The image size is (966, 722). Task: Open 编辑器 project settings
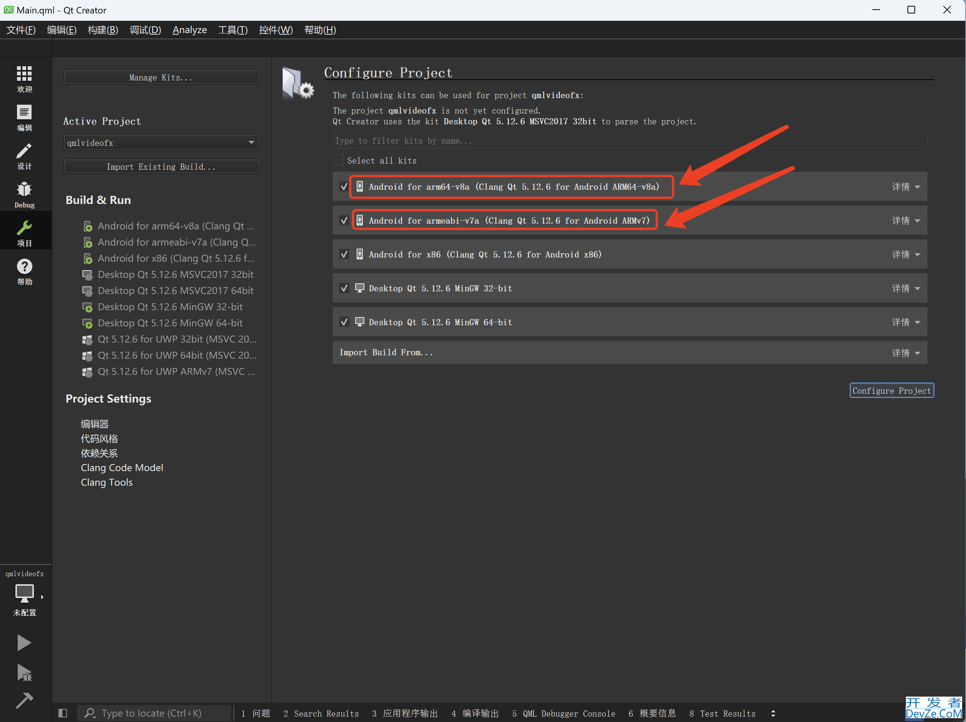coord(94,424)
